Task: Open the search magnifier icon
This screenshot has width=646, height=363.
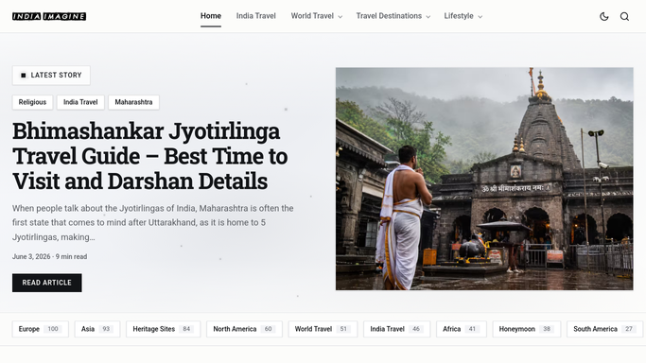Action: (x=624, y=16)
